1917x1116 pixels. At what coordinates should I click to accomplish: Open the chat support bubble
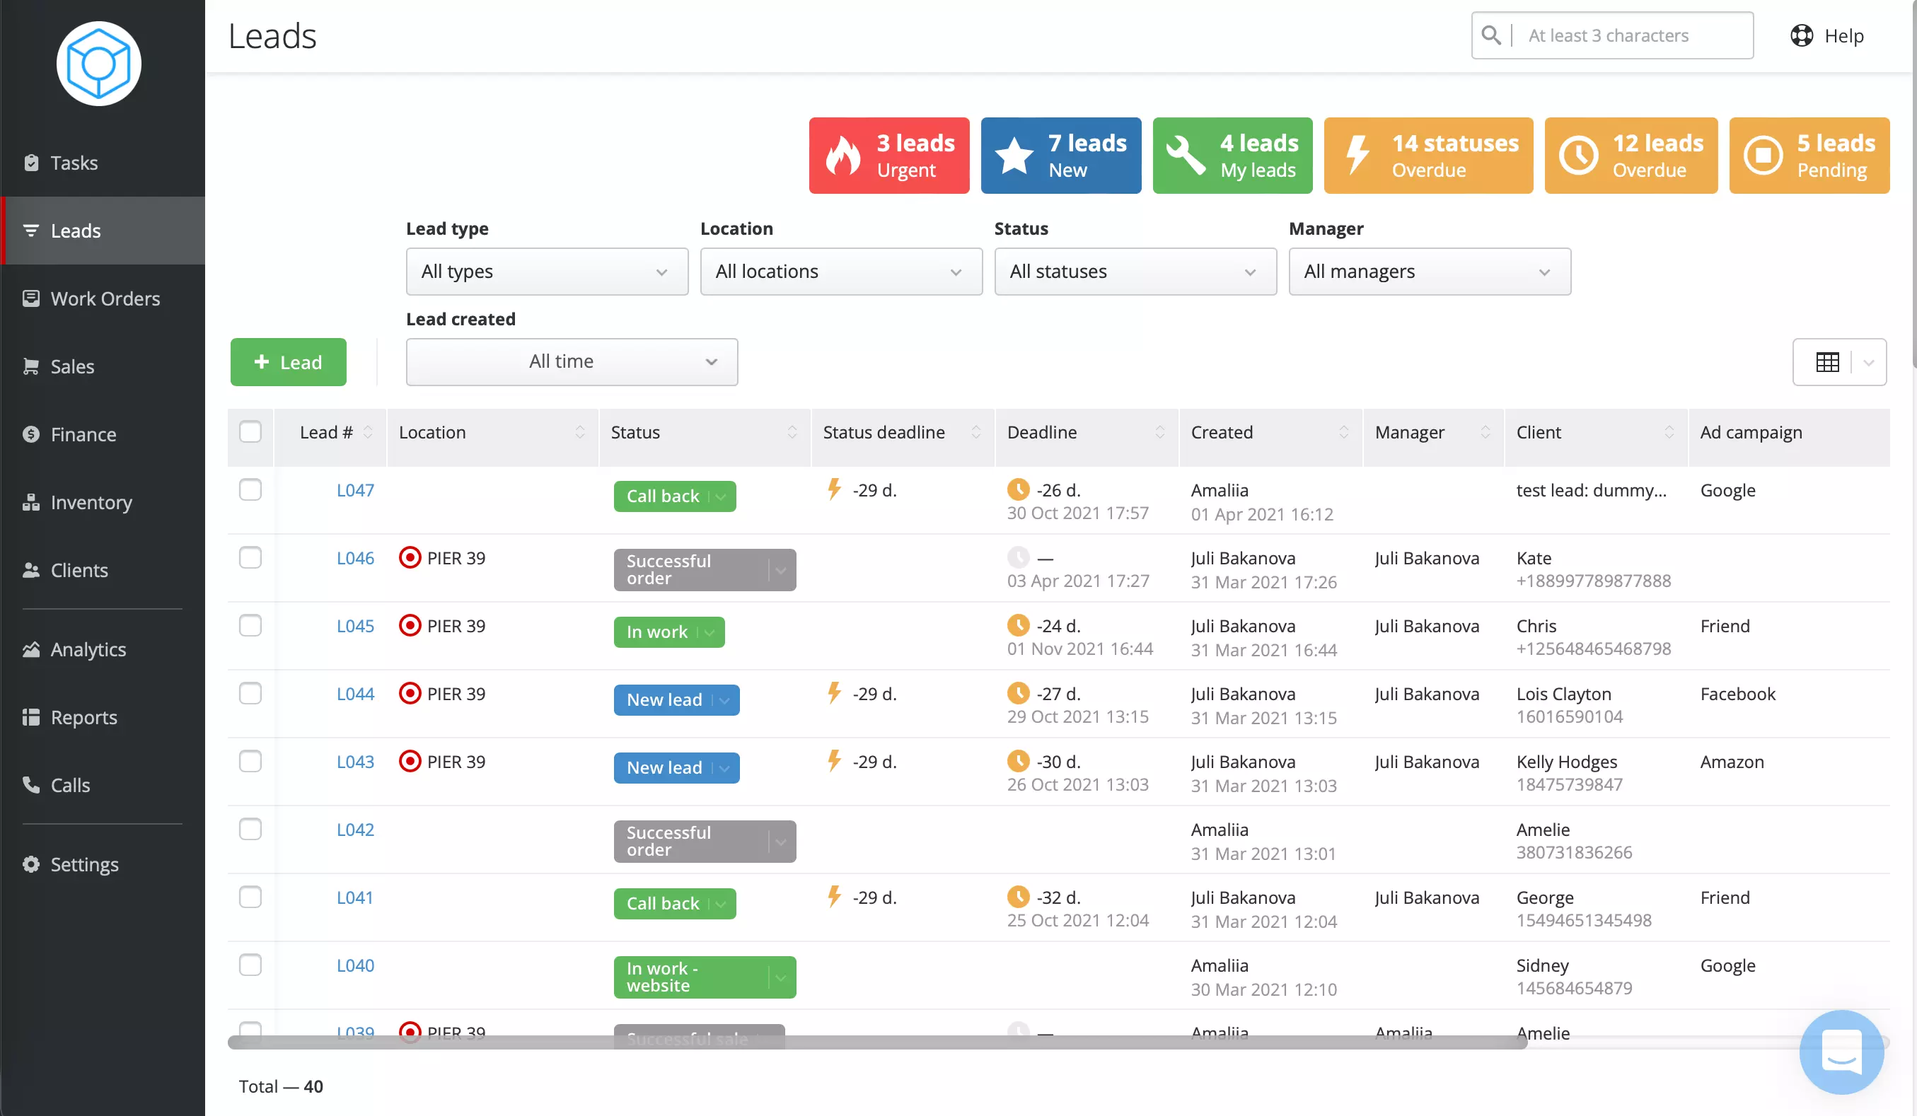click(x=1842, y=1052)
